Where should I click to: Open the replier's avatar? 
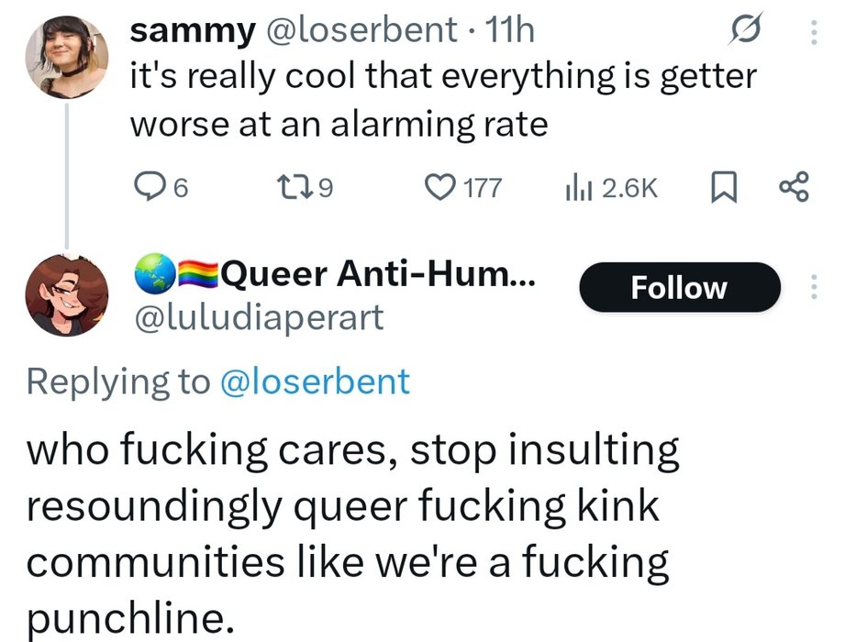[66, 293]
